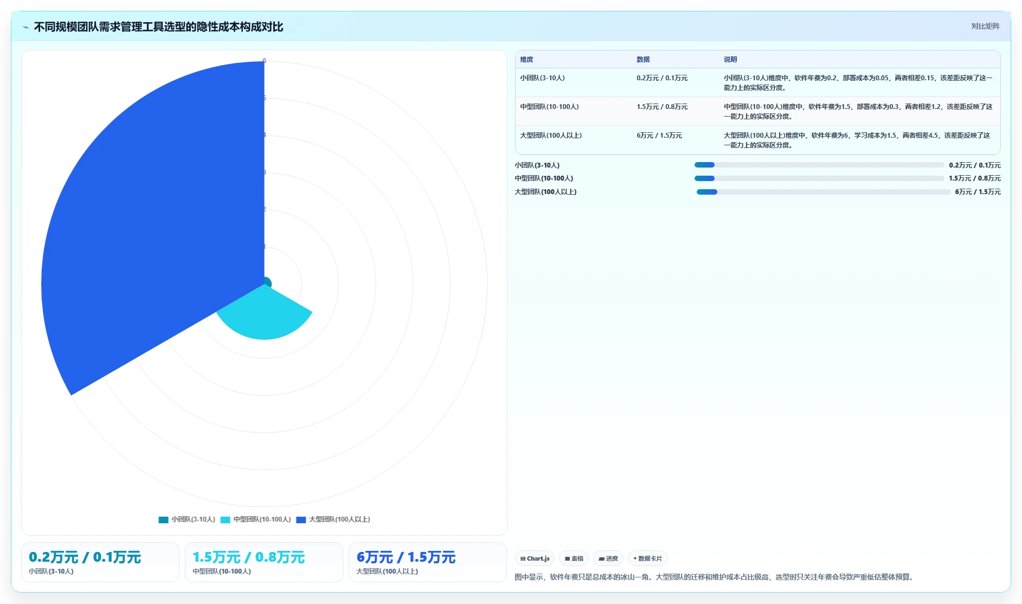The width and height of the screenshot is (1022, 604).
Task: Click progress label 小团队(3-10人)
Action: (x=537, y=165)
